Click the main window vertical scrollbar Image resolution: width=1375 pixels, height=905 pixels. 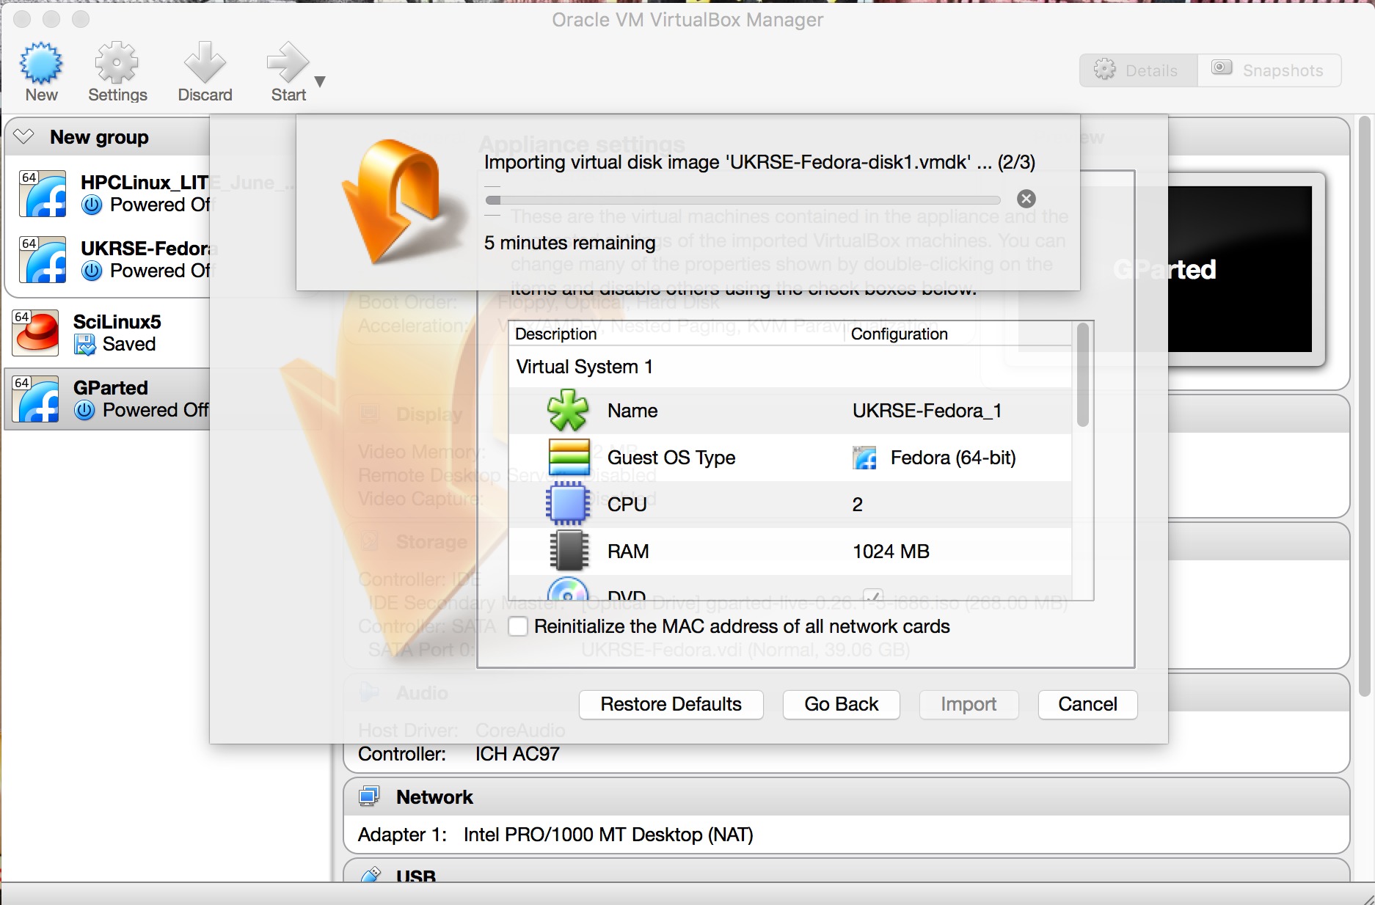(1364, 407)
